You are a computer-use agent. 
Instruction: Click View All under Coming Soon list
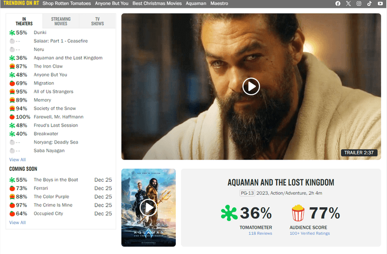18,223
